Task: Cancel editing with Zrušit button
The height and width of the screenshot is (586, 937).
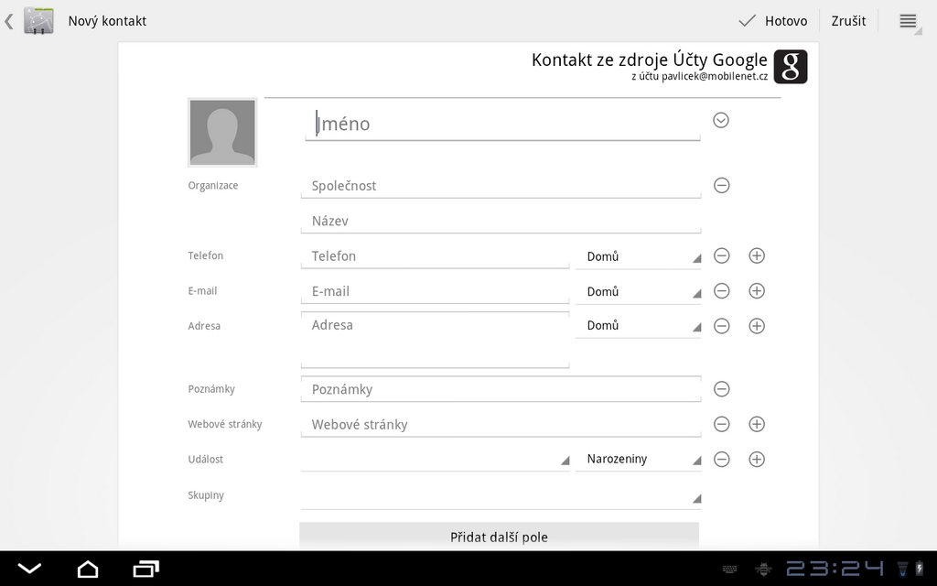Action: click(848, 21)
